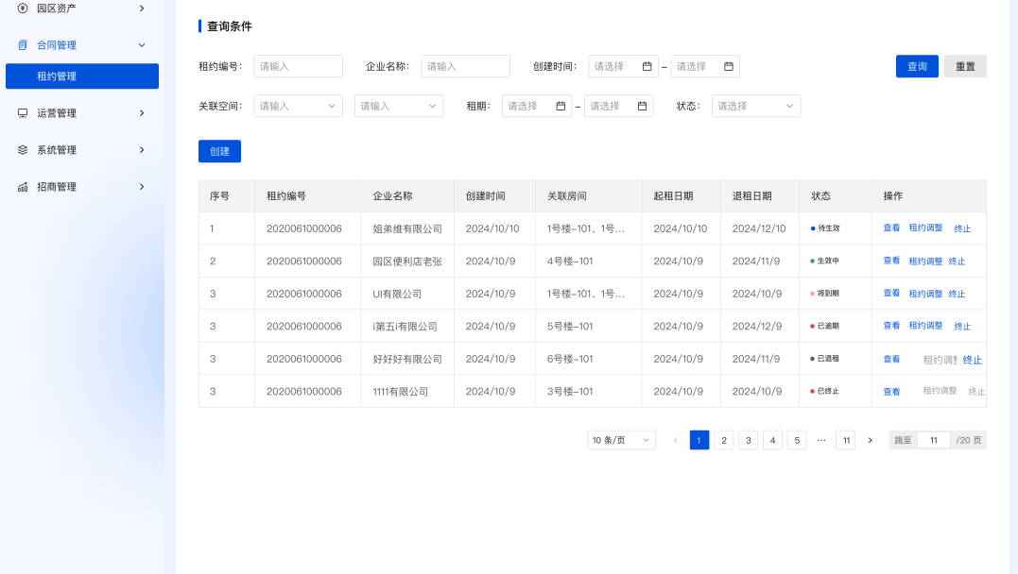Click calendar icon in 创建时间 end date
The image size is (1018, 574).
[728, 66]
